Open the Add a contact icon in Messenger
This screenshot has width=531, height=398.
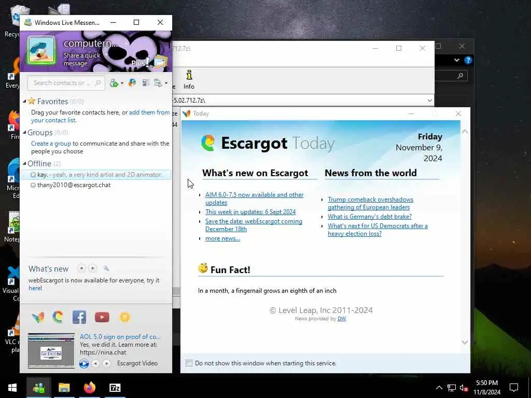(114, 83)
